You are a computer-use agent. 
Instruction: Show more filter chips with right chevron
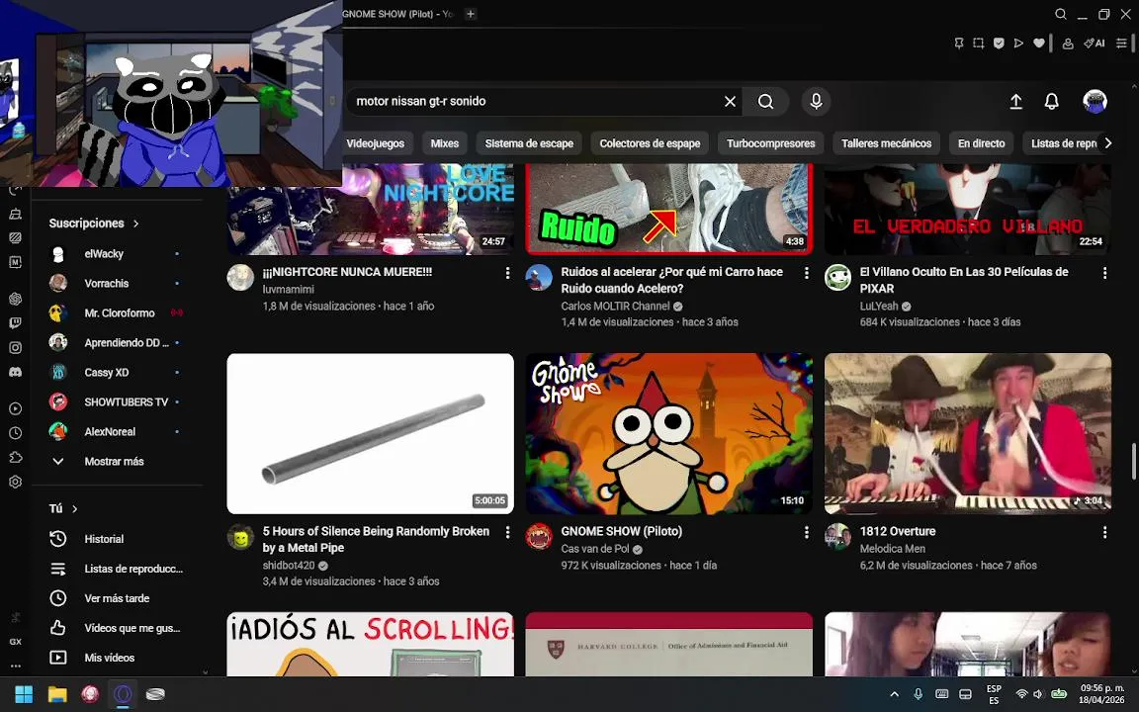1107,143
